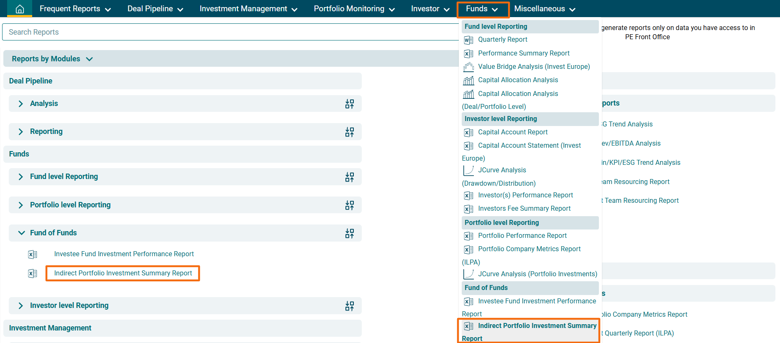The image size is (780, 343).
Task: Click Excel icon beside Investee Fund Investment Performance Report in left list
Action: click(33, 254)
